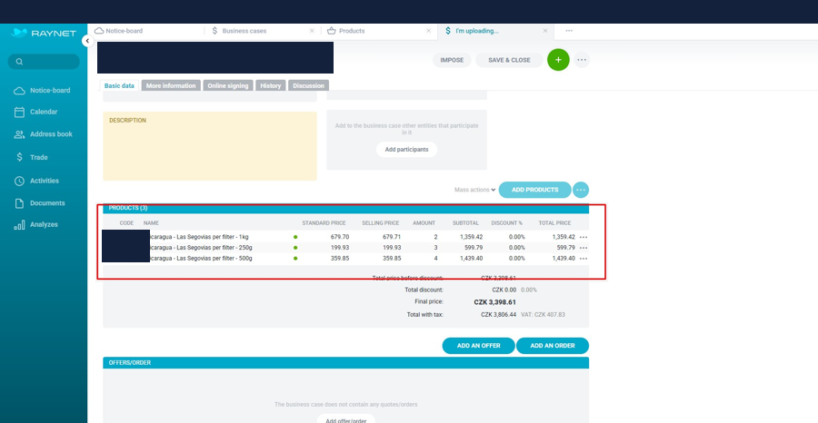Close the I'm uploading... tab

click(x=545, y=31)
